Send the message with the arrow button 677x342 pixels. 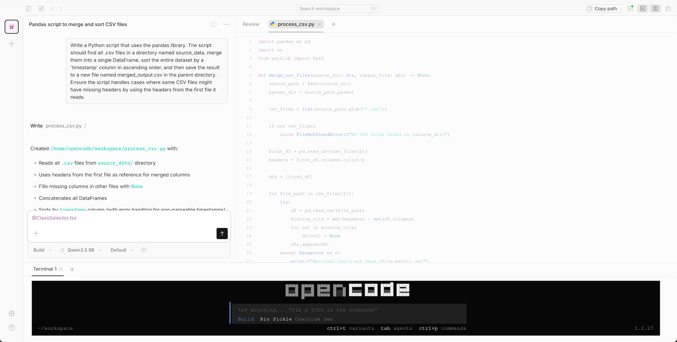[222, 233]
